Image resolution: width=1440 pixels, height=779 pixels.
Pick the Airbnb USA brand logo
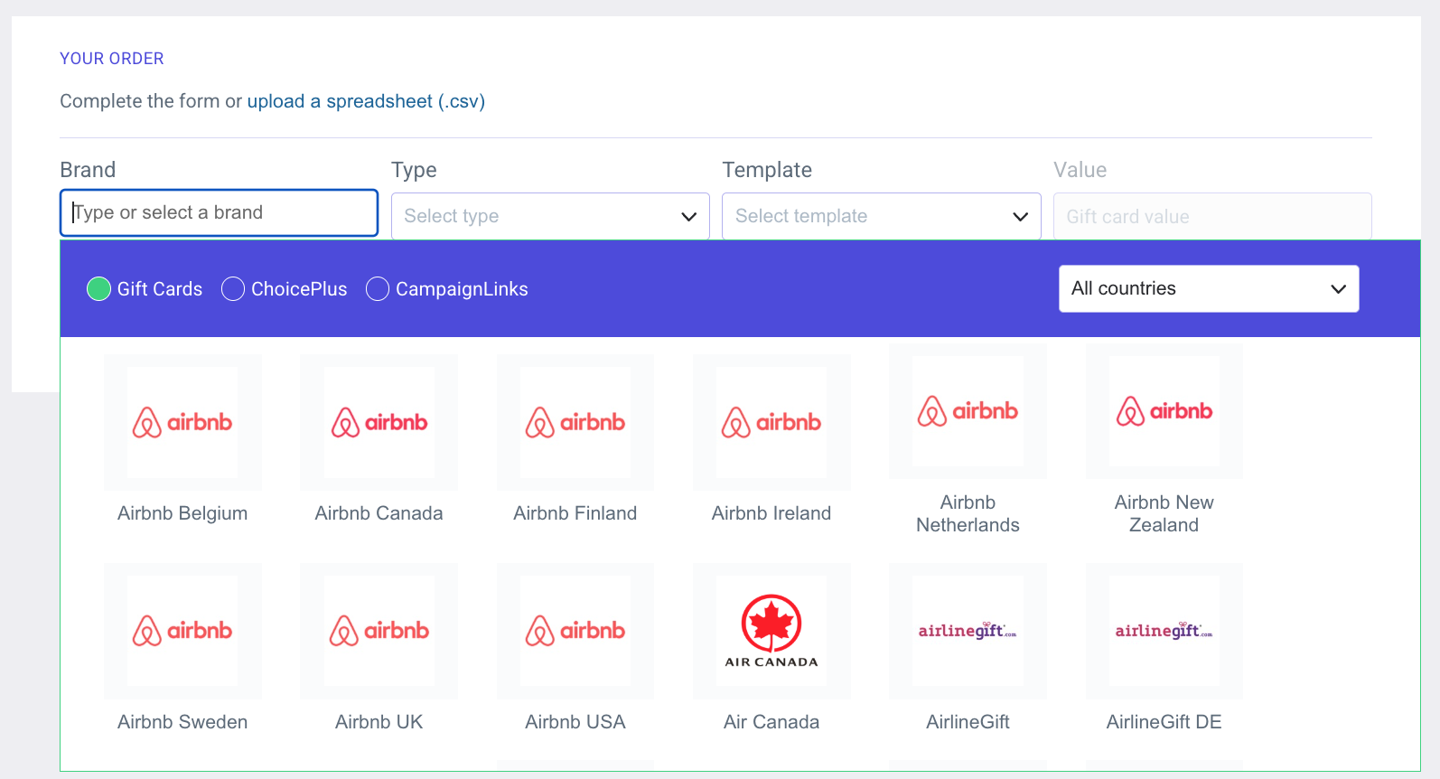point(575,631)
